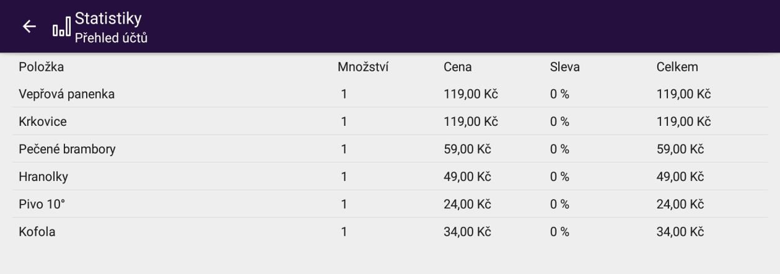The width and height of the screenshot is (780, 274).
Task: Click the 59,00 Kč total for Pečené brambory
Action: coord(680,149)
